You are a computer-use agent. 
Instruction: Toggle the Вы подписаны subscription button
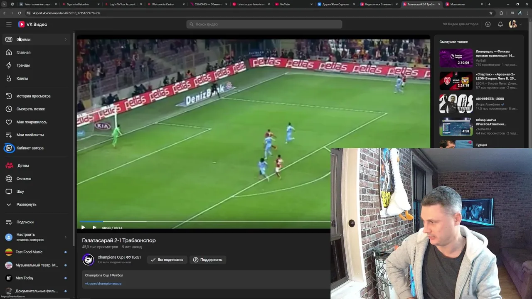pyautogui.click(x=167, y=260)
